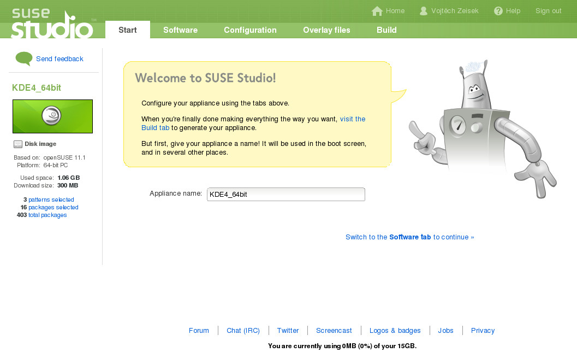Click the green openSUSE appliance thumbnail

[52, 116]
